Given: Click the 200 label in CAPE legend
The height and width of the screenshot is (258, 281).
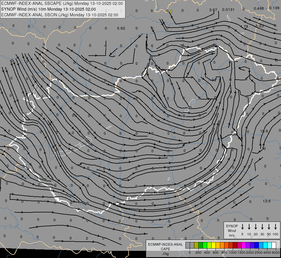Looking at the screenshot, I should (198, 253).
